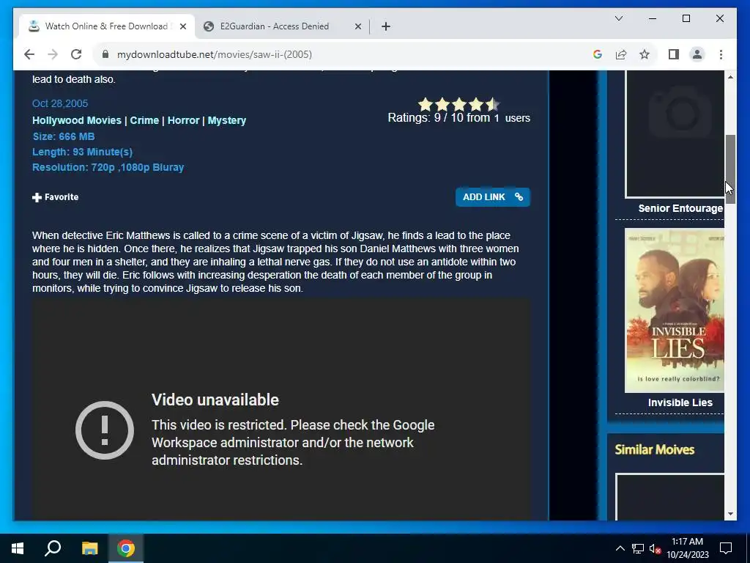Viewport: 750px width, 563px height.
Task: Open the network status tray icon
Action: click(x=638, y=548)
